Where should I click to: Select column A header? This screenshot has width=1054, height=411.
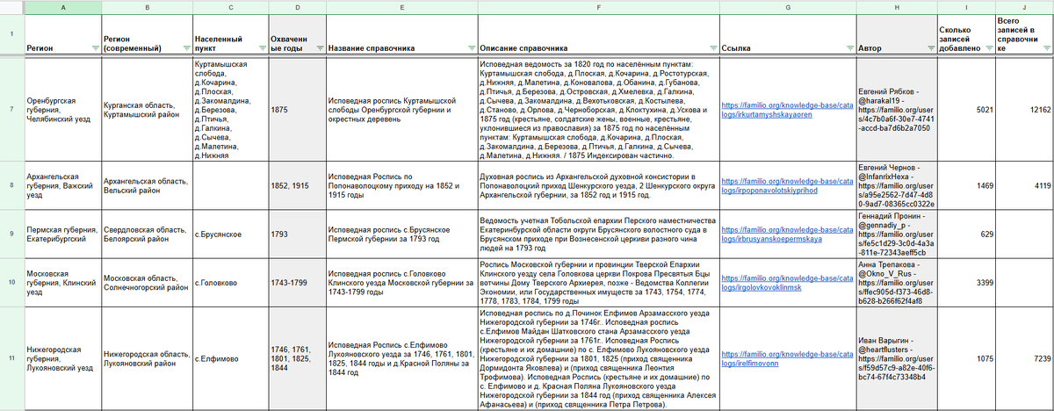[62, 6]
